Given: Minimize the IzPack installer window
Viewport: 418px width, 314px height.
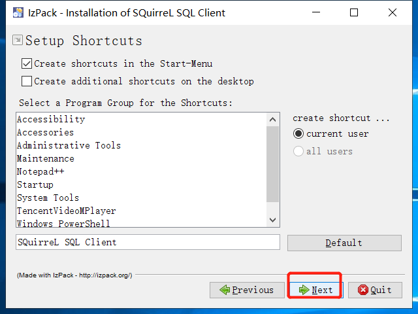Looking at the screenshot, I should (x=316, y=12).
